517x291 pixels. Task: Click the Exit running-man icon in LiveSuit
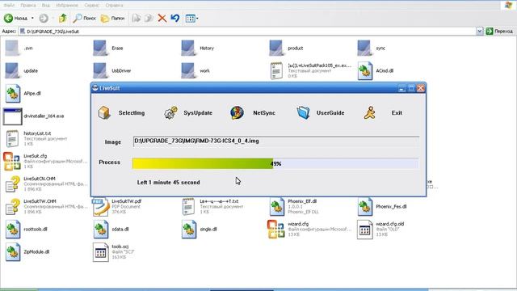pos(370,113)
